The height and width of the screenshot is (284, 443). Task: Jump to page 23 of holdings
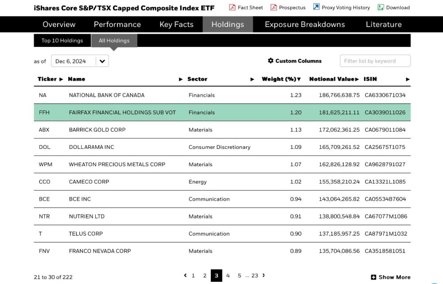(255, 276)
